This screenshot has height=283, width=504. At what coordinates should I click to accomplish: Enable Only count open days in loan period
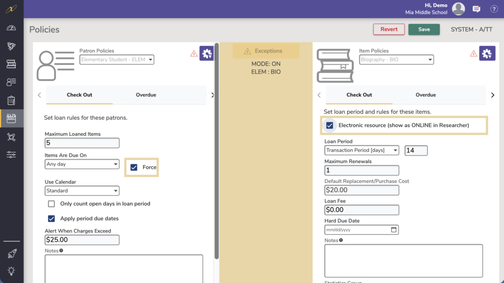coord(51,204)
